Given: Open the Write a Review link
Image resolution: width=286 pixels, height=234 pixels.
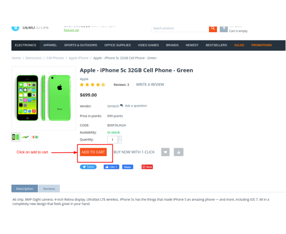Looking at the screenshot, I should (x=150, y=84).
